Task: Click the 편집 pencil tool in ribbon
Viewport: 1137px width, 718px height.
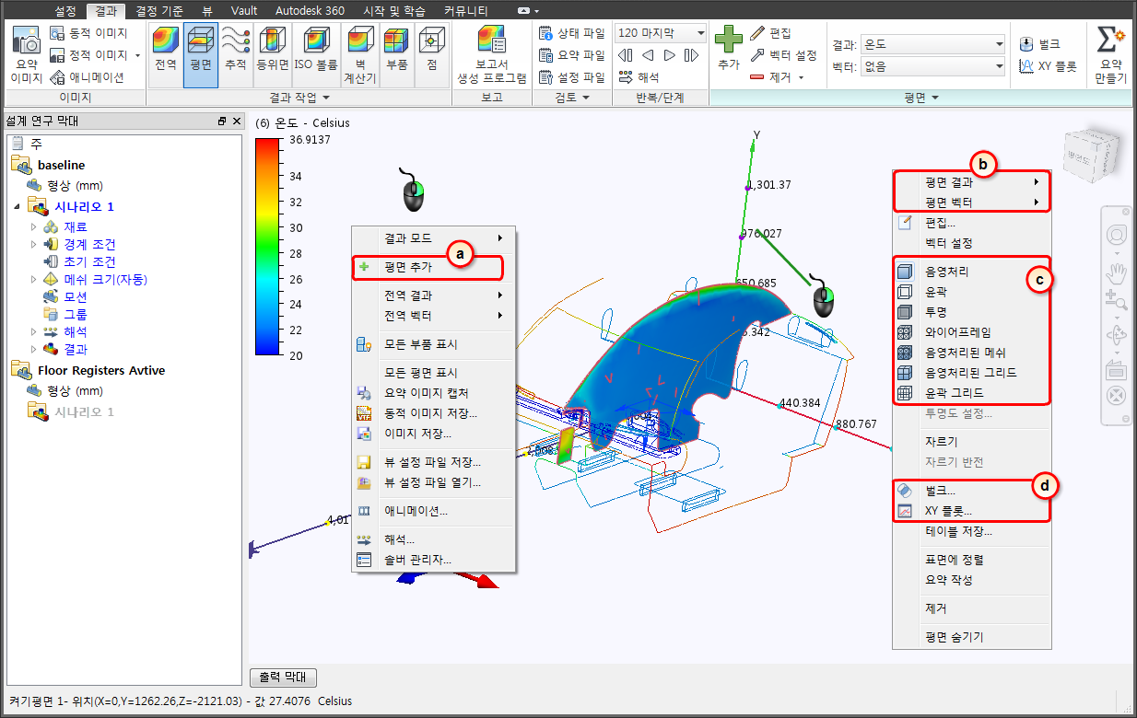Action: 771,33
